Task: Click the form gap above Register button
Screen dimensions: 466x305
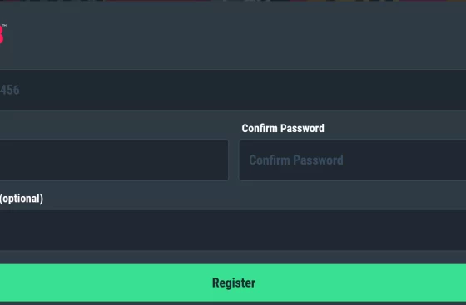Action: (x=233, y=257)
